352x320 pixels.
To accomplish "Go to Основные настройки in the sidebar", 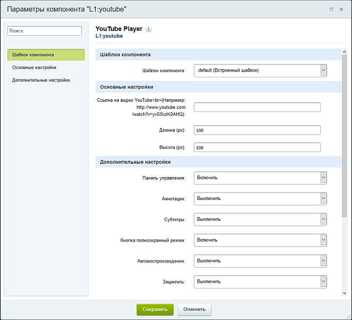I will tap(35, 68).
